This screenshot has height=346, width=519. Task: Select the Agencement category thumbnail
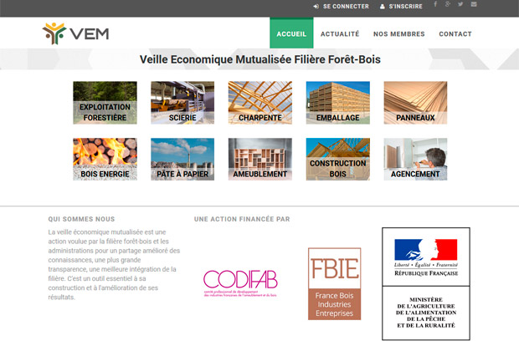pyautogui.click(x=415, y=159)
